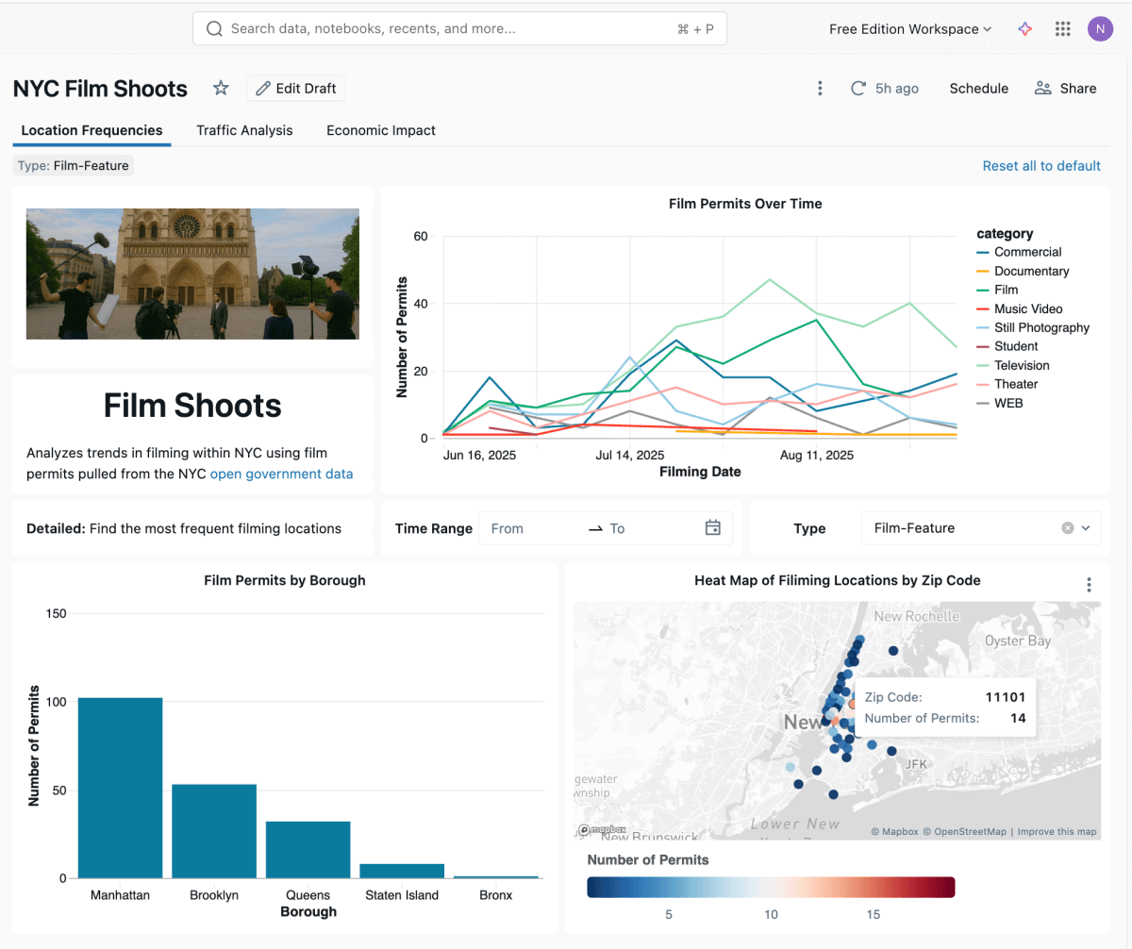
Task: Click the Film Permits Over Time title
Action: coord(745,203)
